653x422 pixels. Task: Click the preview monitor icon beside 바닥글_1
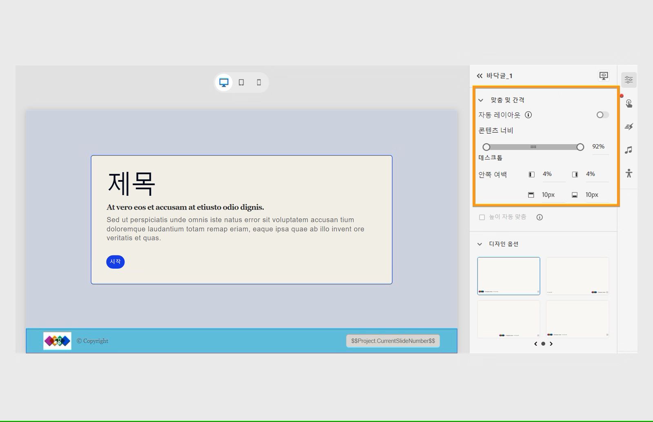pos(603,76)
